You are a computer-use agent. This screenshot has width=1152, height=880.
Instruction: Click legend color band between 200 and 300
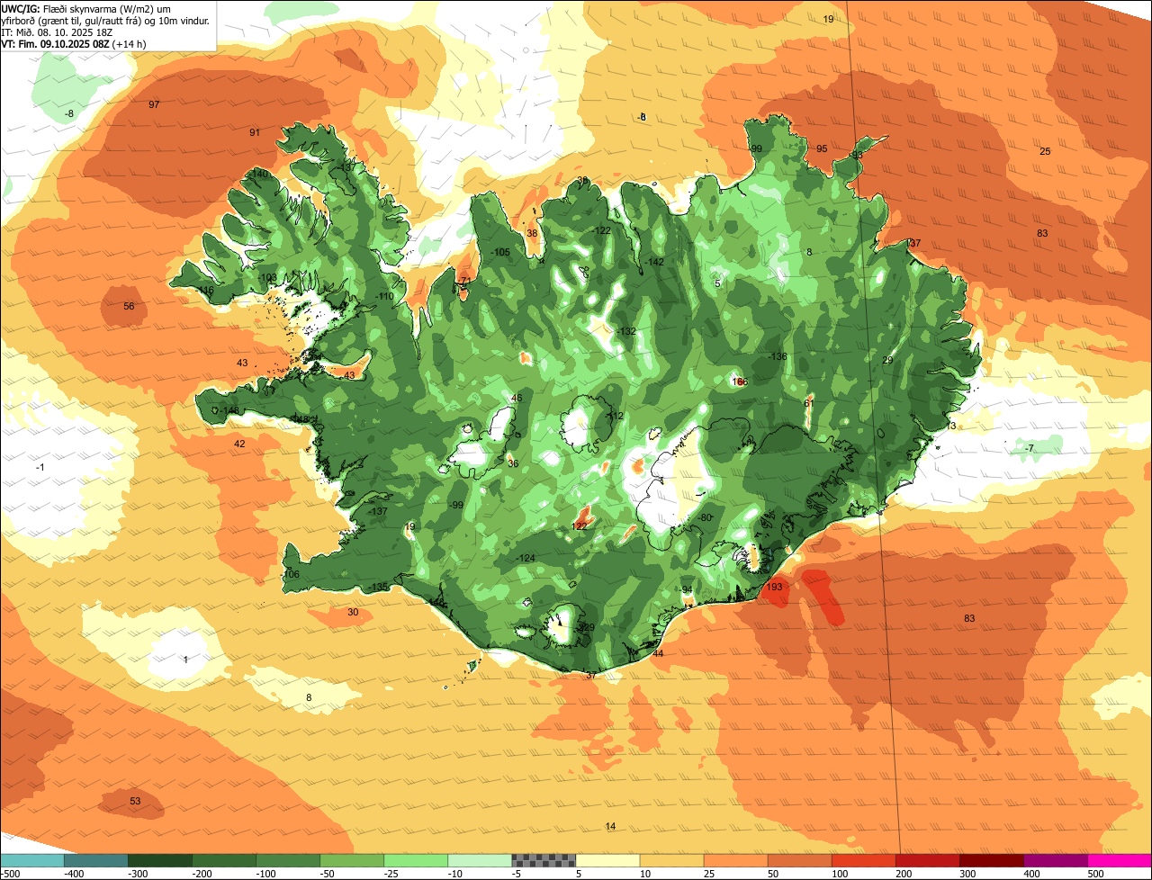pos(927,860)
